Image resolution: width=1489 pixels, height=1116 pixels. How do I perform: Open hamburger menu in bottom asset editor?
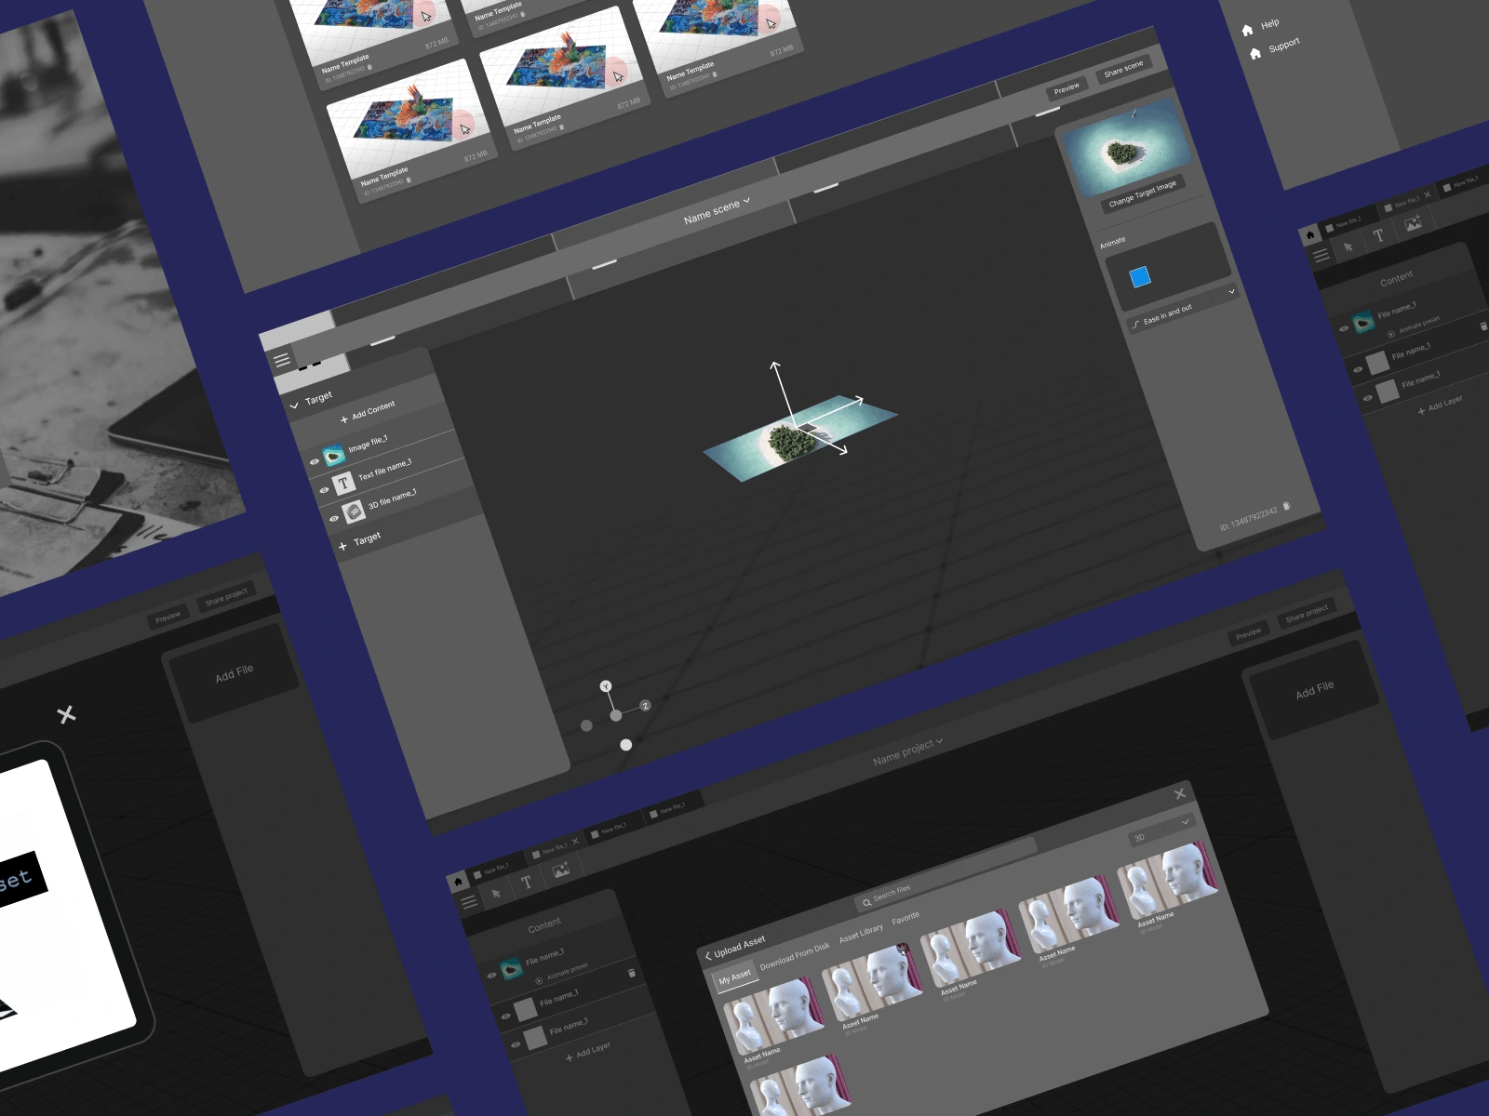click(x=469, y=902)
